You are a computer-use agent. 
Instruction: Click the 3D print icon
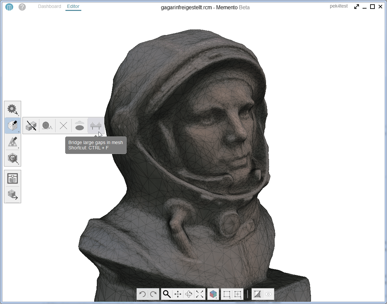[13, 178]
